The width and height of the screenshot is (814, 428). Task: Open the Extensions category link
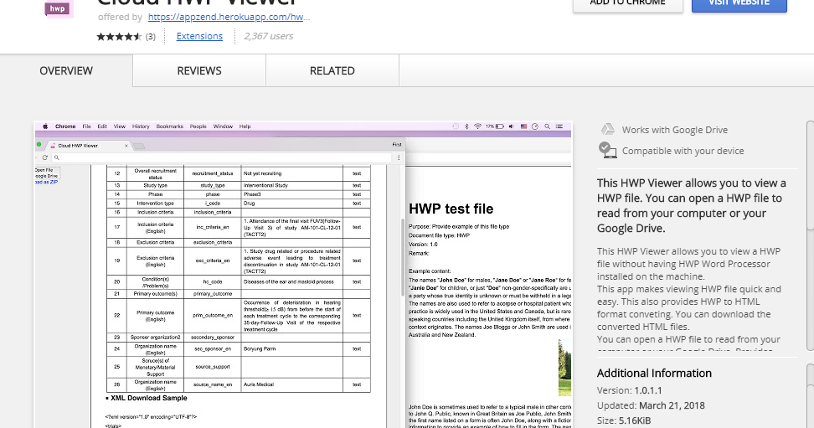click(x=199, y=36)
